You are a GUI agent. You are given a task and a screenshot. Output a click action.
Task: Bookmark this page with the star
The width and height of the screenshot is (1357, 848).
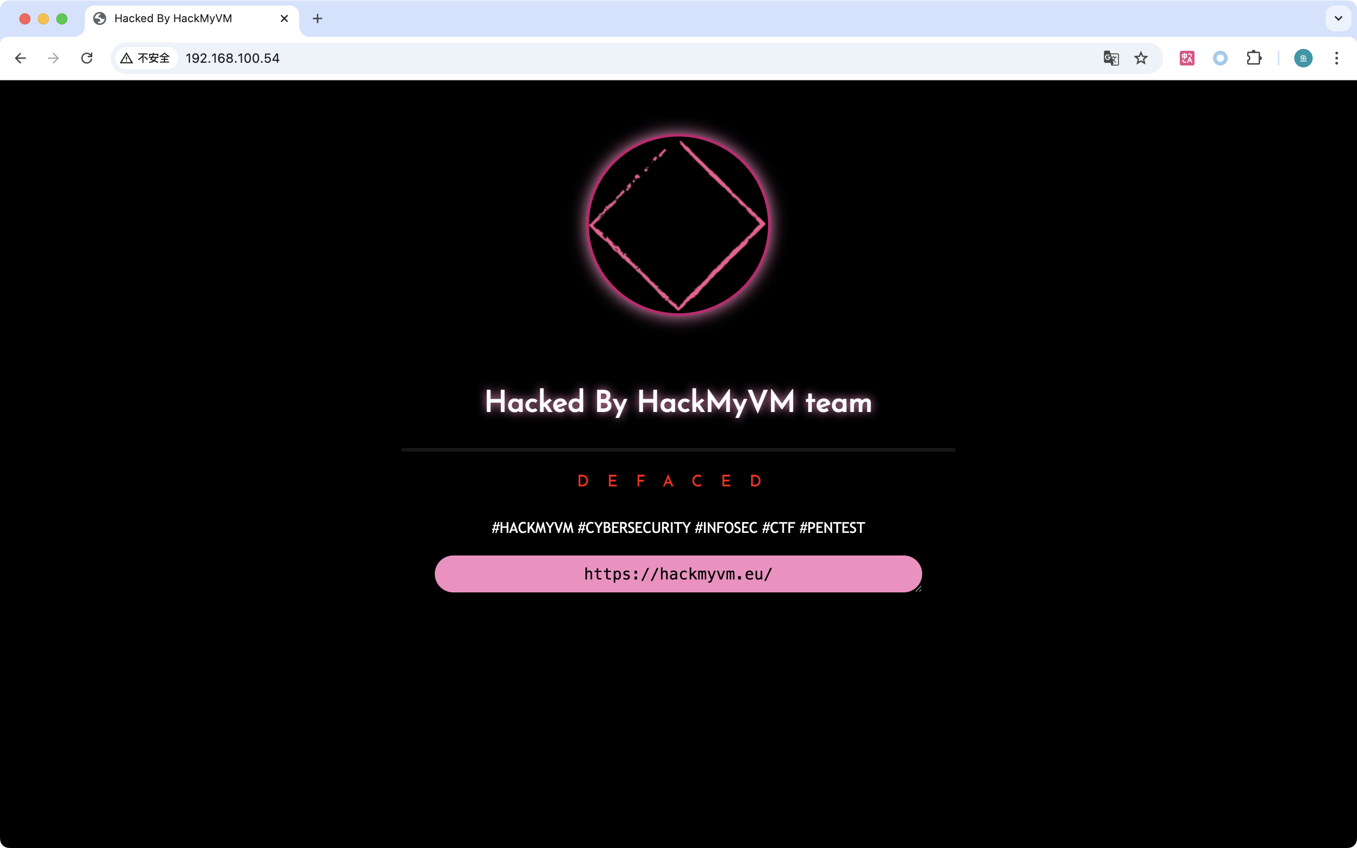point(1141,58)
